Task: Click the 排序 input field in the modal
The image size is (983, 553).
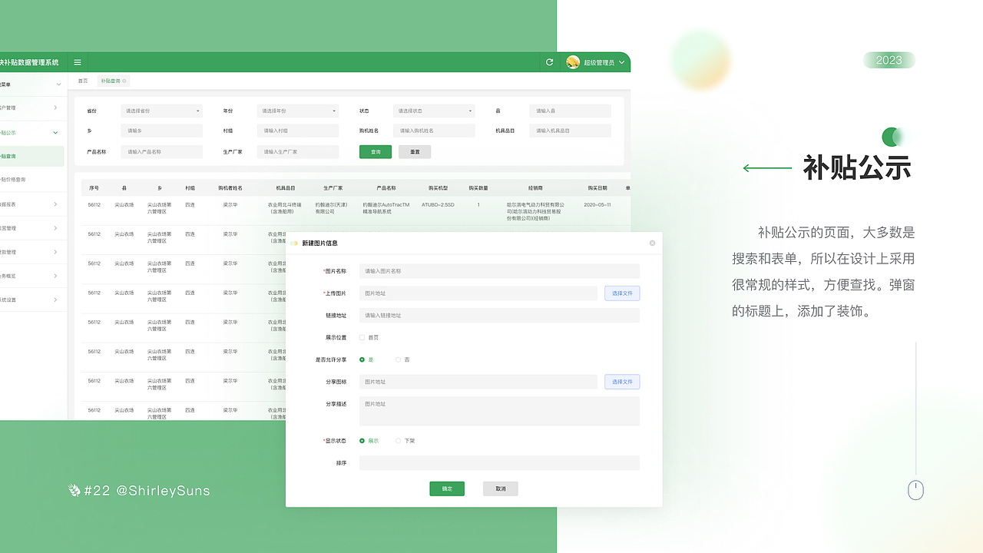Action: [499, 462]
